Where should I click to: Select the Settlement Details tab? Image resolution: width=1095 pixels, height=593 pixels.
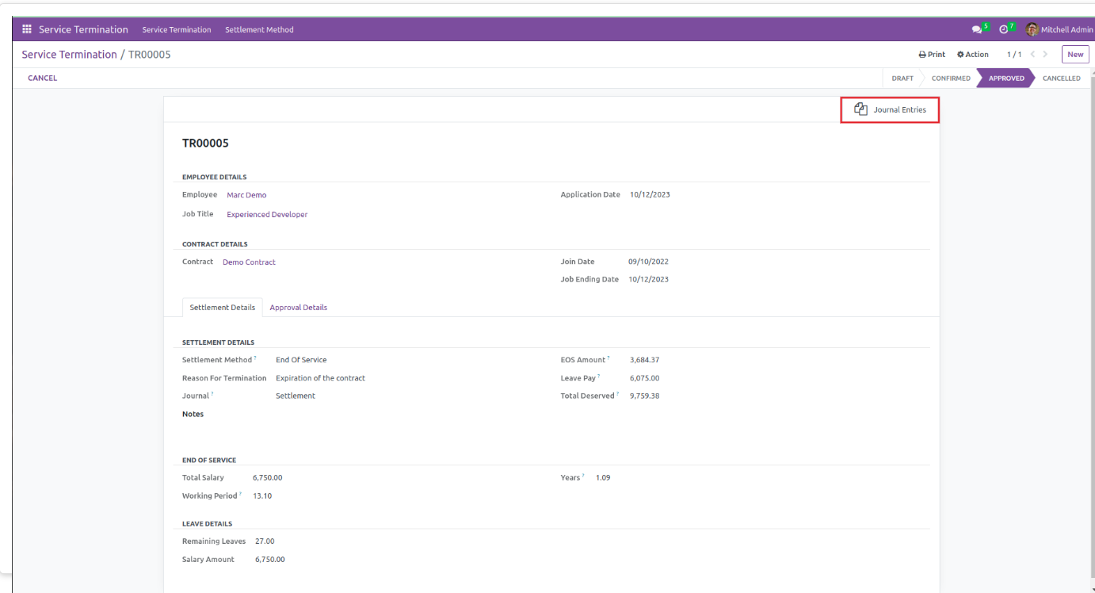[223, 308]
